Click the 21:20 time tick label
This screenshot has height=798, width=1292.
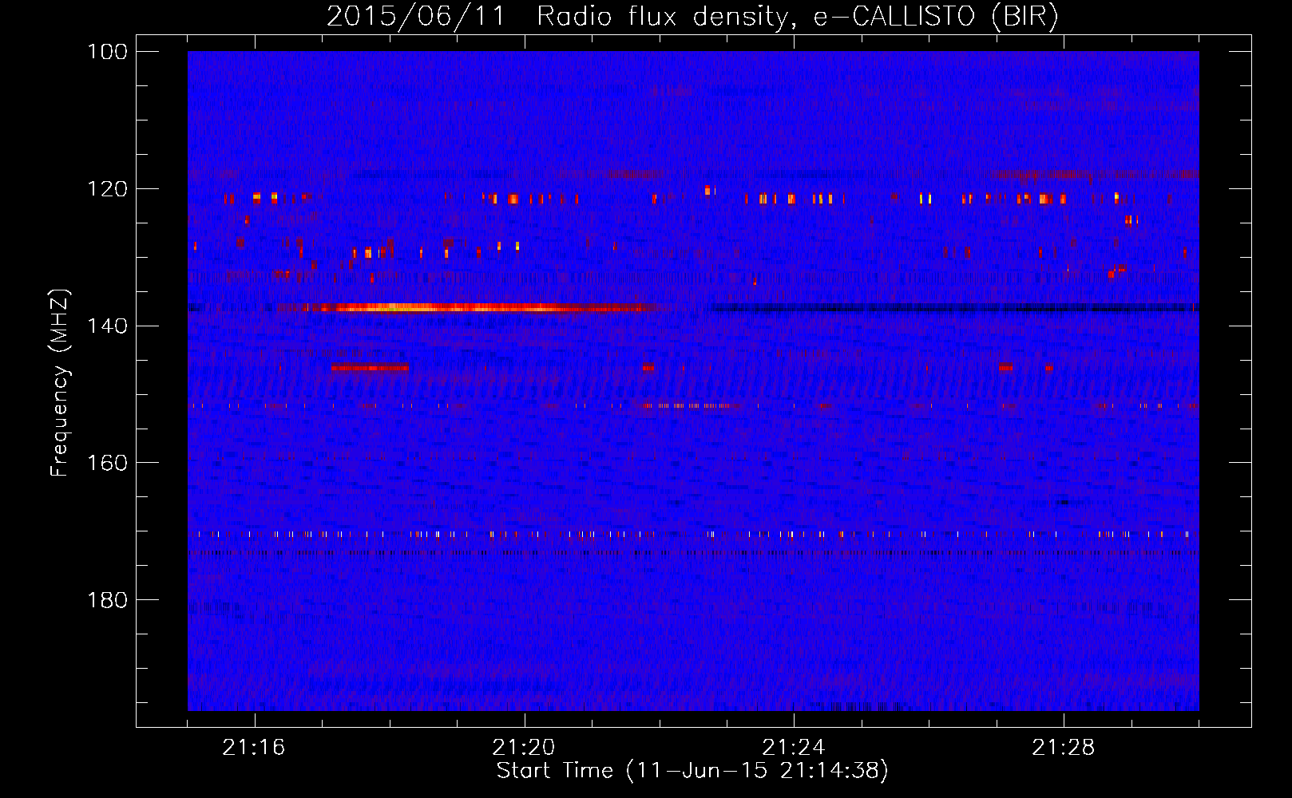pyautogui.click(x=524, y=748)
